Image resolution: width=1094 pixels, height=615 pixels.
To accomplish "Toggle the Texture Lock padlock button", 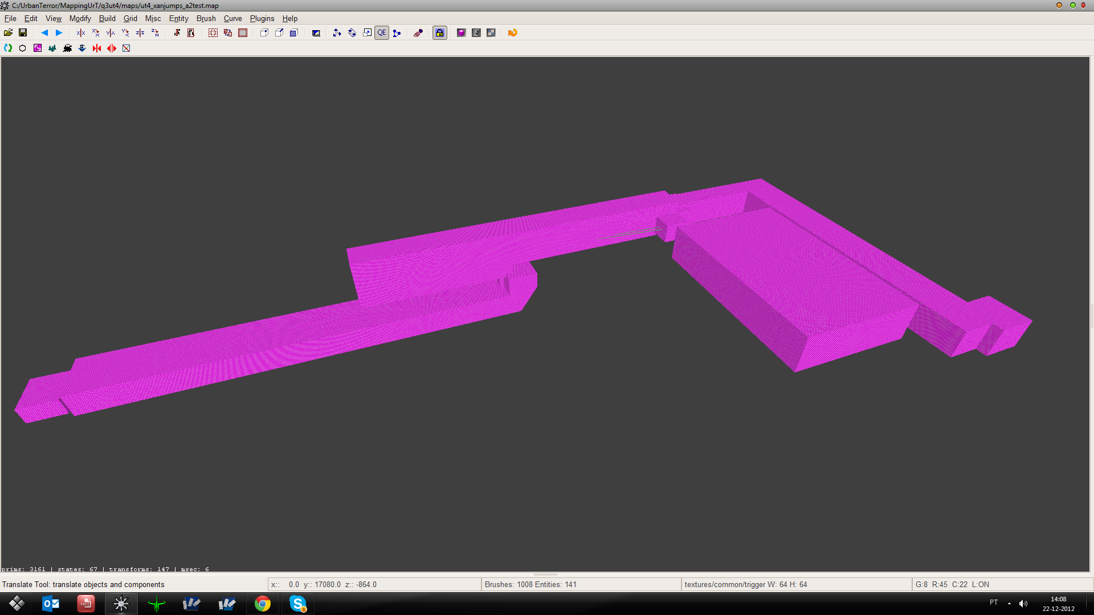I will 439,33.
